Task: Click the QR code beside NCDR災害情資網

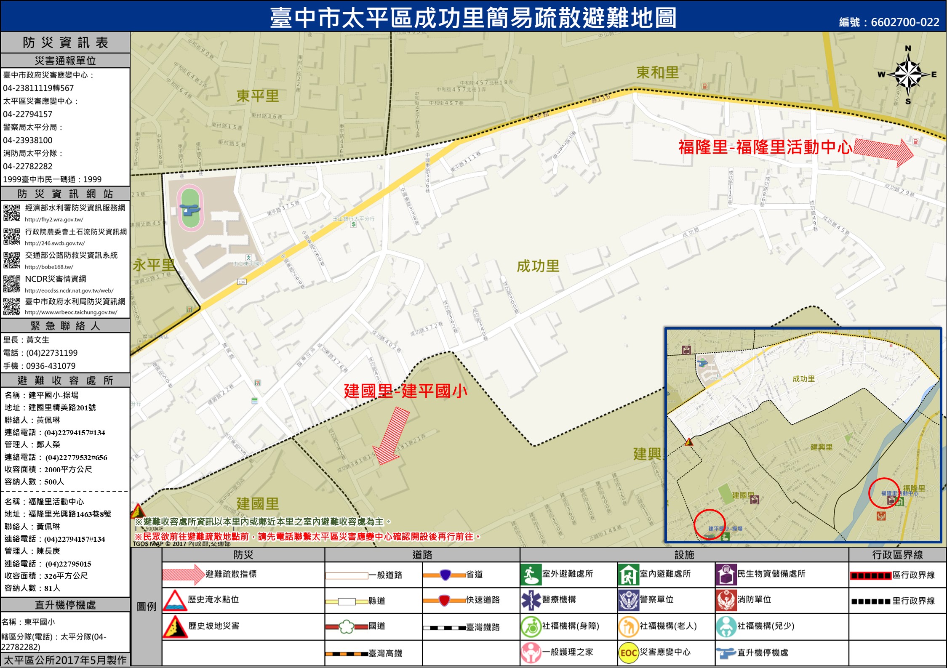Action: 11,284
